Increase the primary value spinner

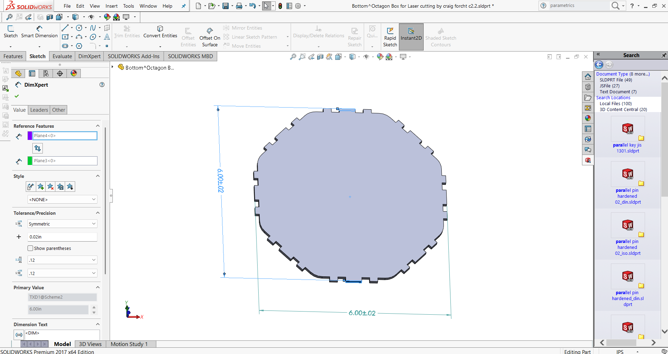[x=94, y=307]
